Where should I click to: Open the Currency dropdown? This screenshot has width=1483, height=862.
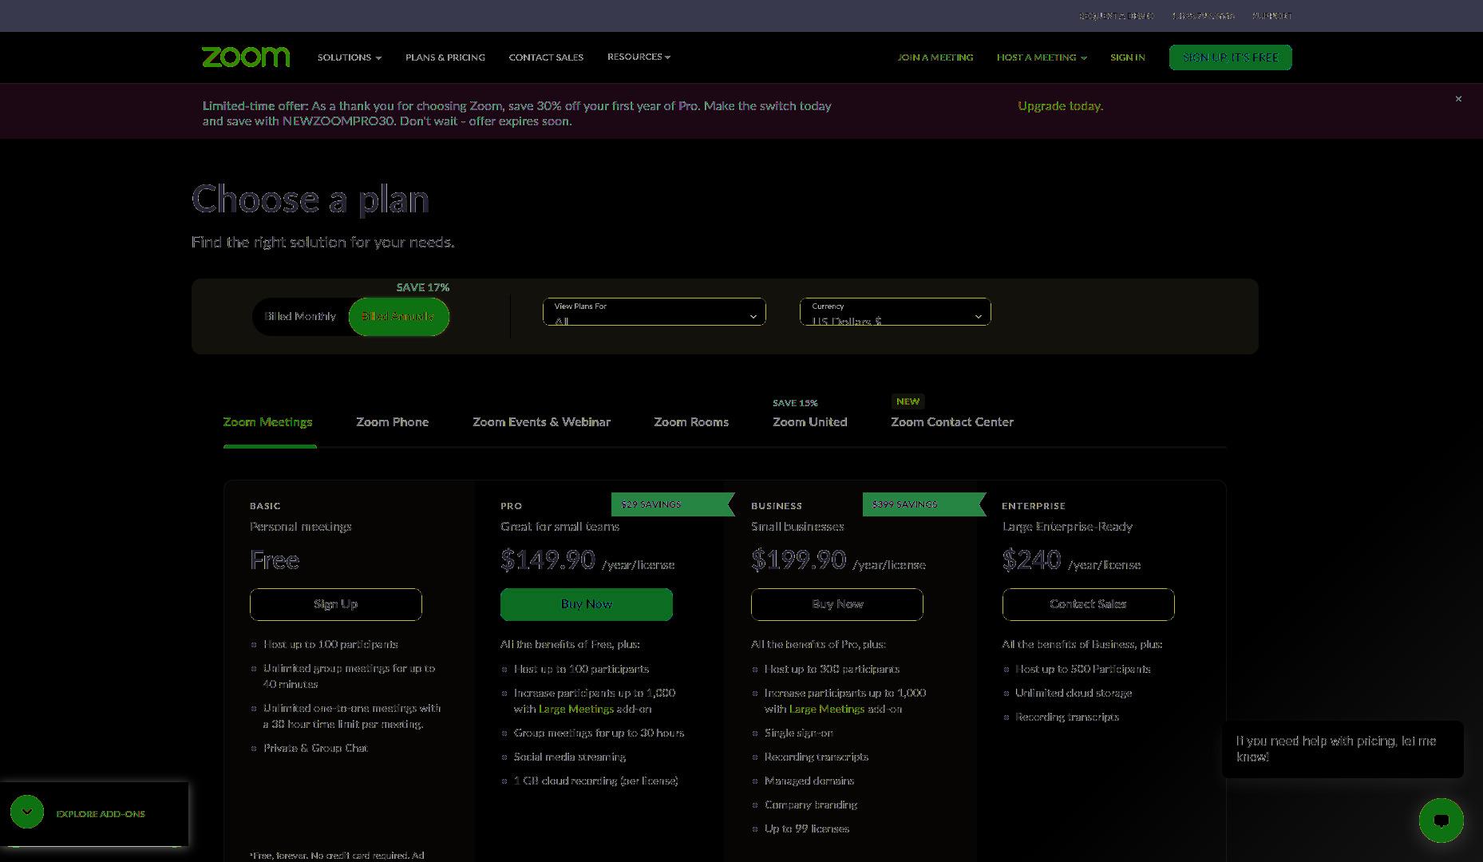pos(895,312)
